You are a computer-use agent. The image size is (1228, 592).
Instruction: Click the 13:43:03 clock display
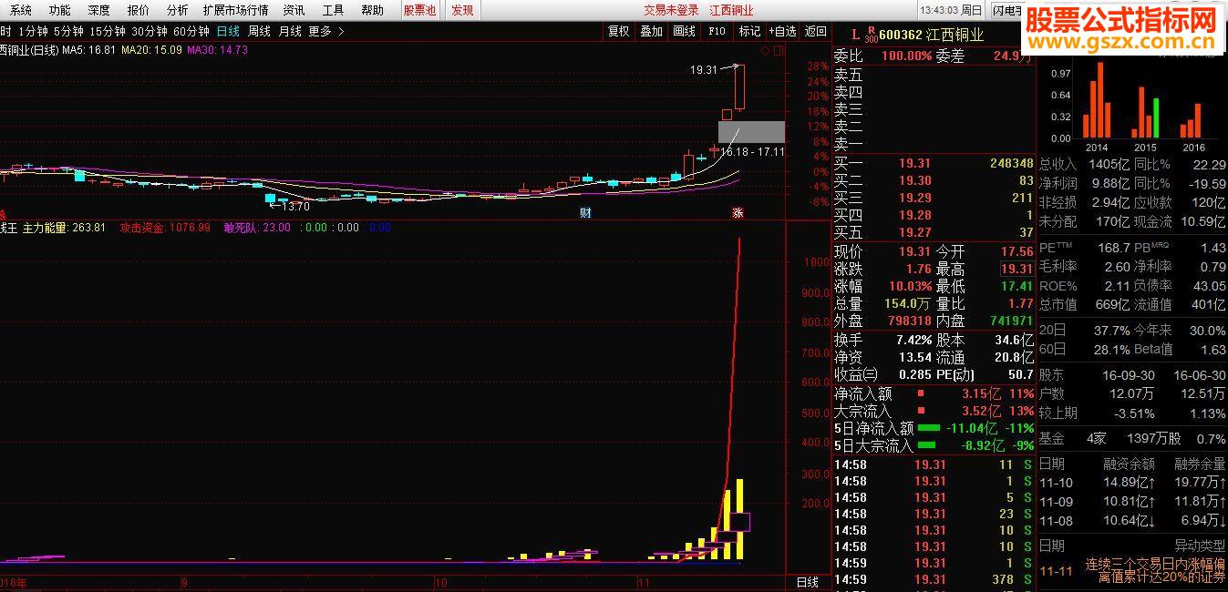[x=939, y=10]
